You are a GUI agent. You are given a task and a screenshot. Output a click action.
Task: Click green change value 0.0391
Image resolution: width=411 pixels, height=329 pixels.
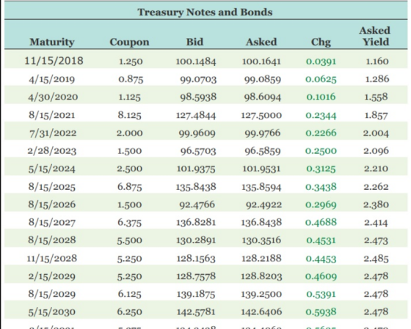tap(321, 62)
